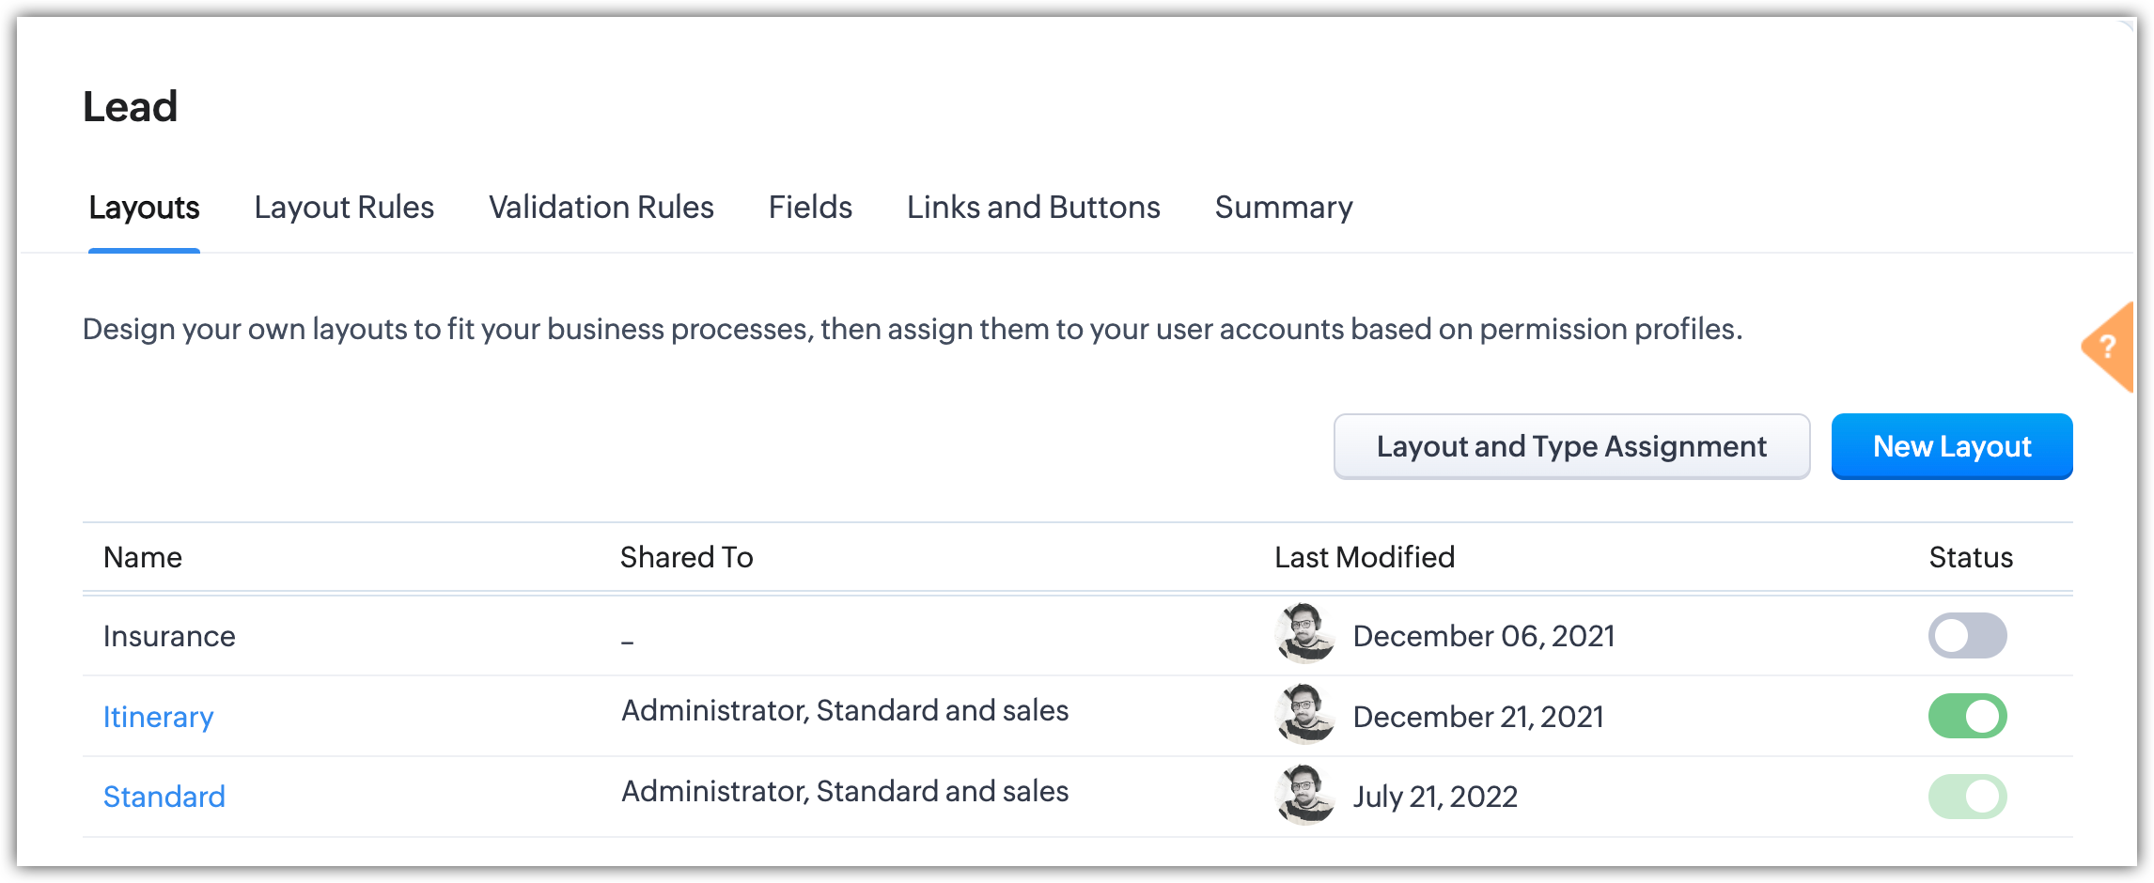View the Summary tab
This screenshot has width=2154, height=883.
coord(1283,208)
